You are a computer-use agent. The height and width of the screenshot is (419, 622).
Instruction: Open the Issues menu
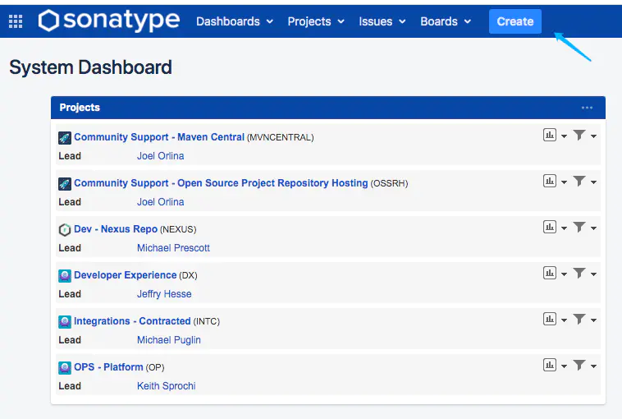point(382,21)
